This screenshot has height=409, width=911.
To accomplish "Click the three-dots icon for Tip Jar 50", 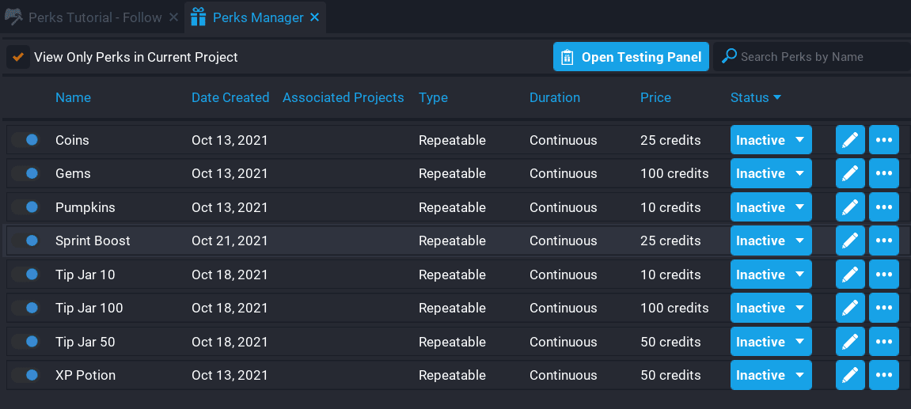I will [883, 342].
